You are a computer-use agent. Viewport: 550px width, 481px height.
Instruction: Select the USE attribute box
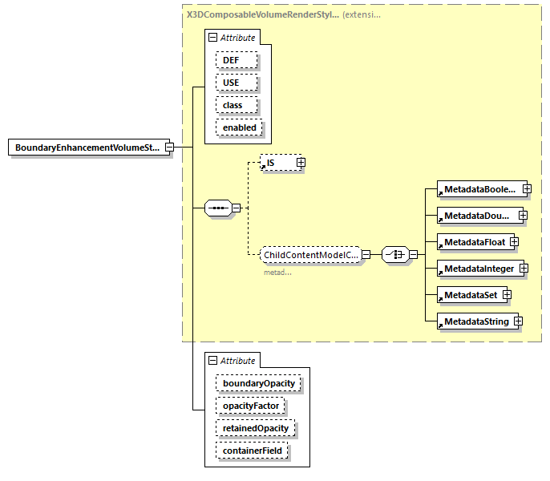pos(236,83)
